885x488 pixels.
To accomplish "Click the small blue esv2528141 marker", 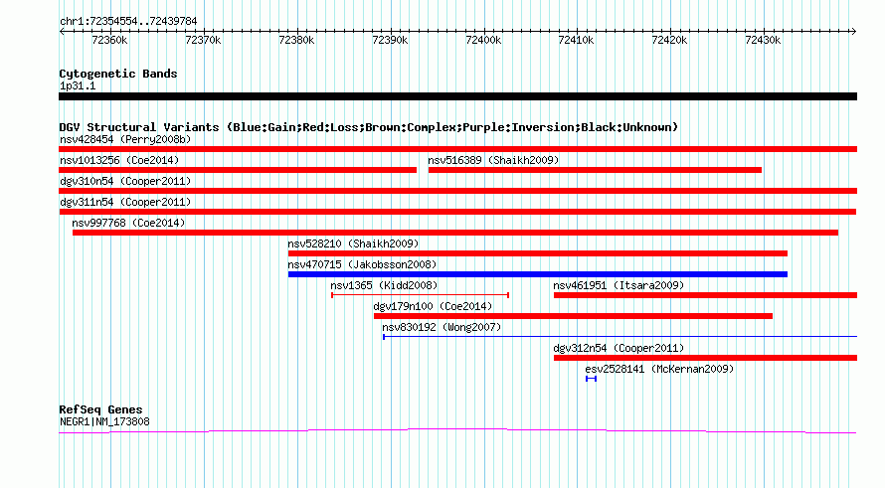I will (591, 379).
